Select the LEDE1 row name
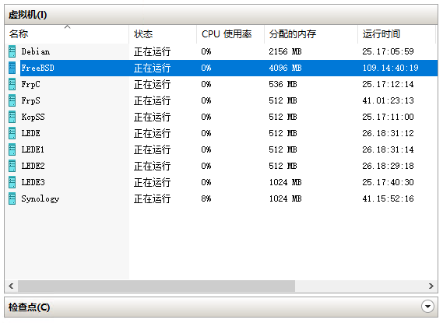Viewport: 443px width, 323px height. [33, 149]
